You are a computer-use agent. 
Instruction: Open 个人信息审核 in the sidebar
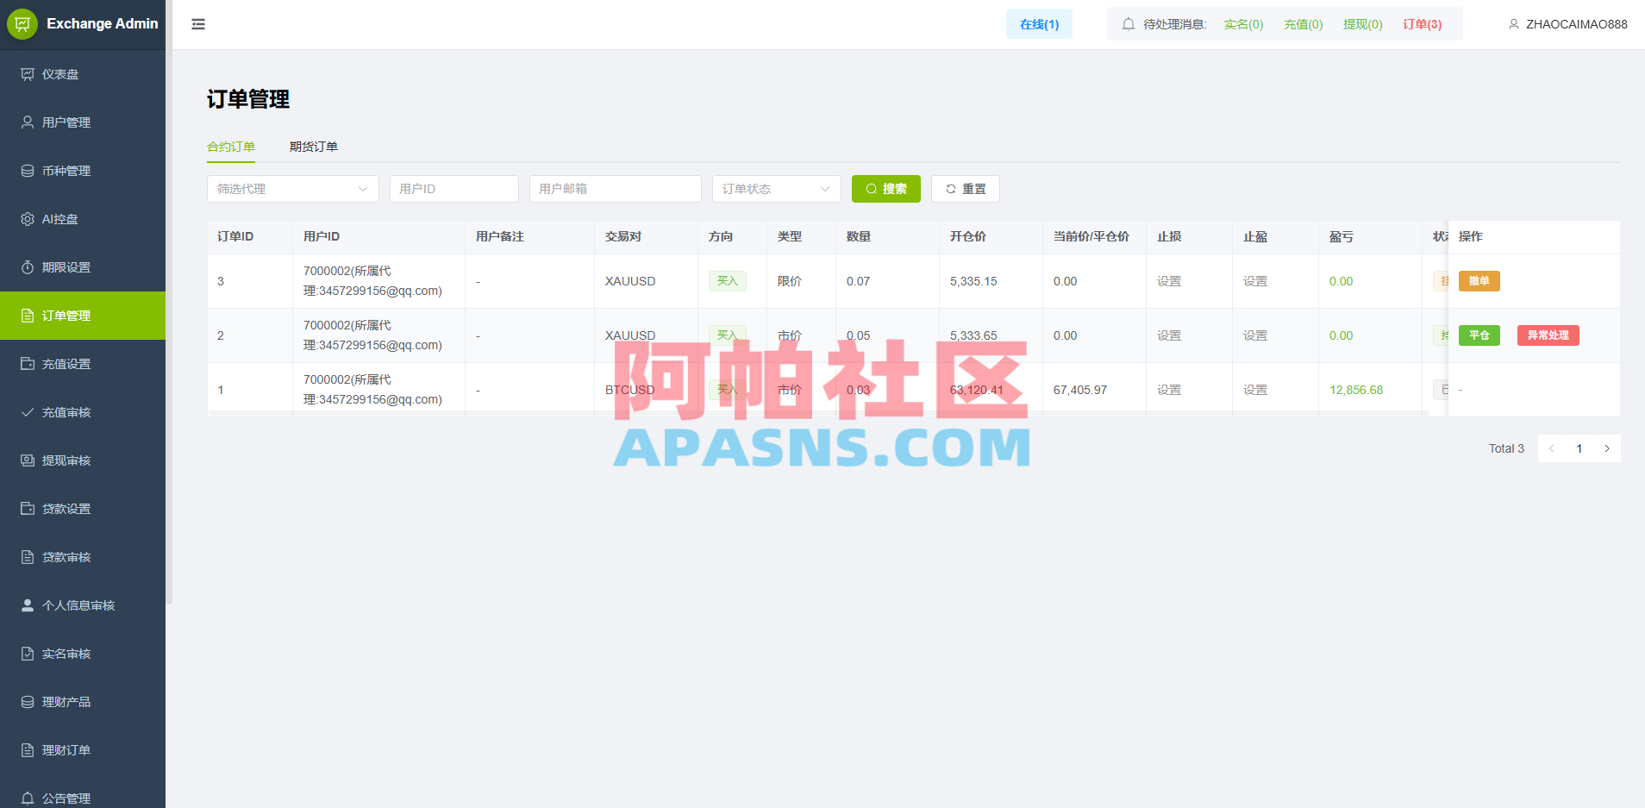pos(83,605)
